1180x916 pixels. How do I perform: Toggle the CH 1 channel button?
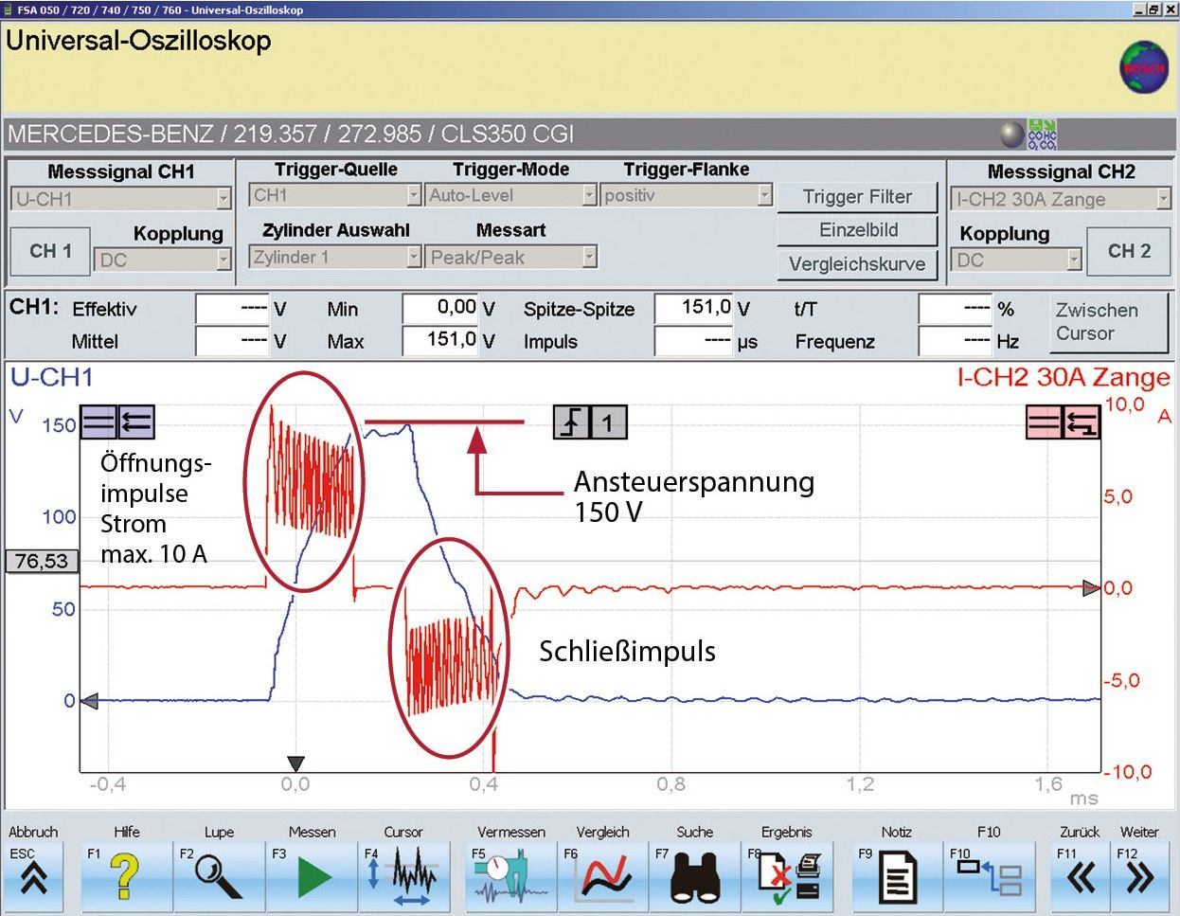point(50,251)
